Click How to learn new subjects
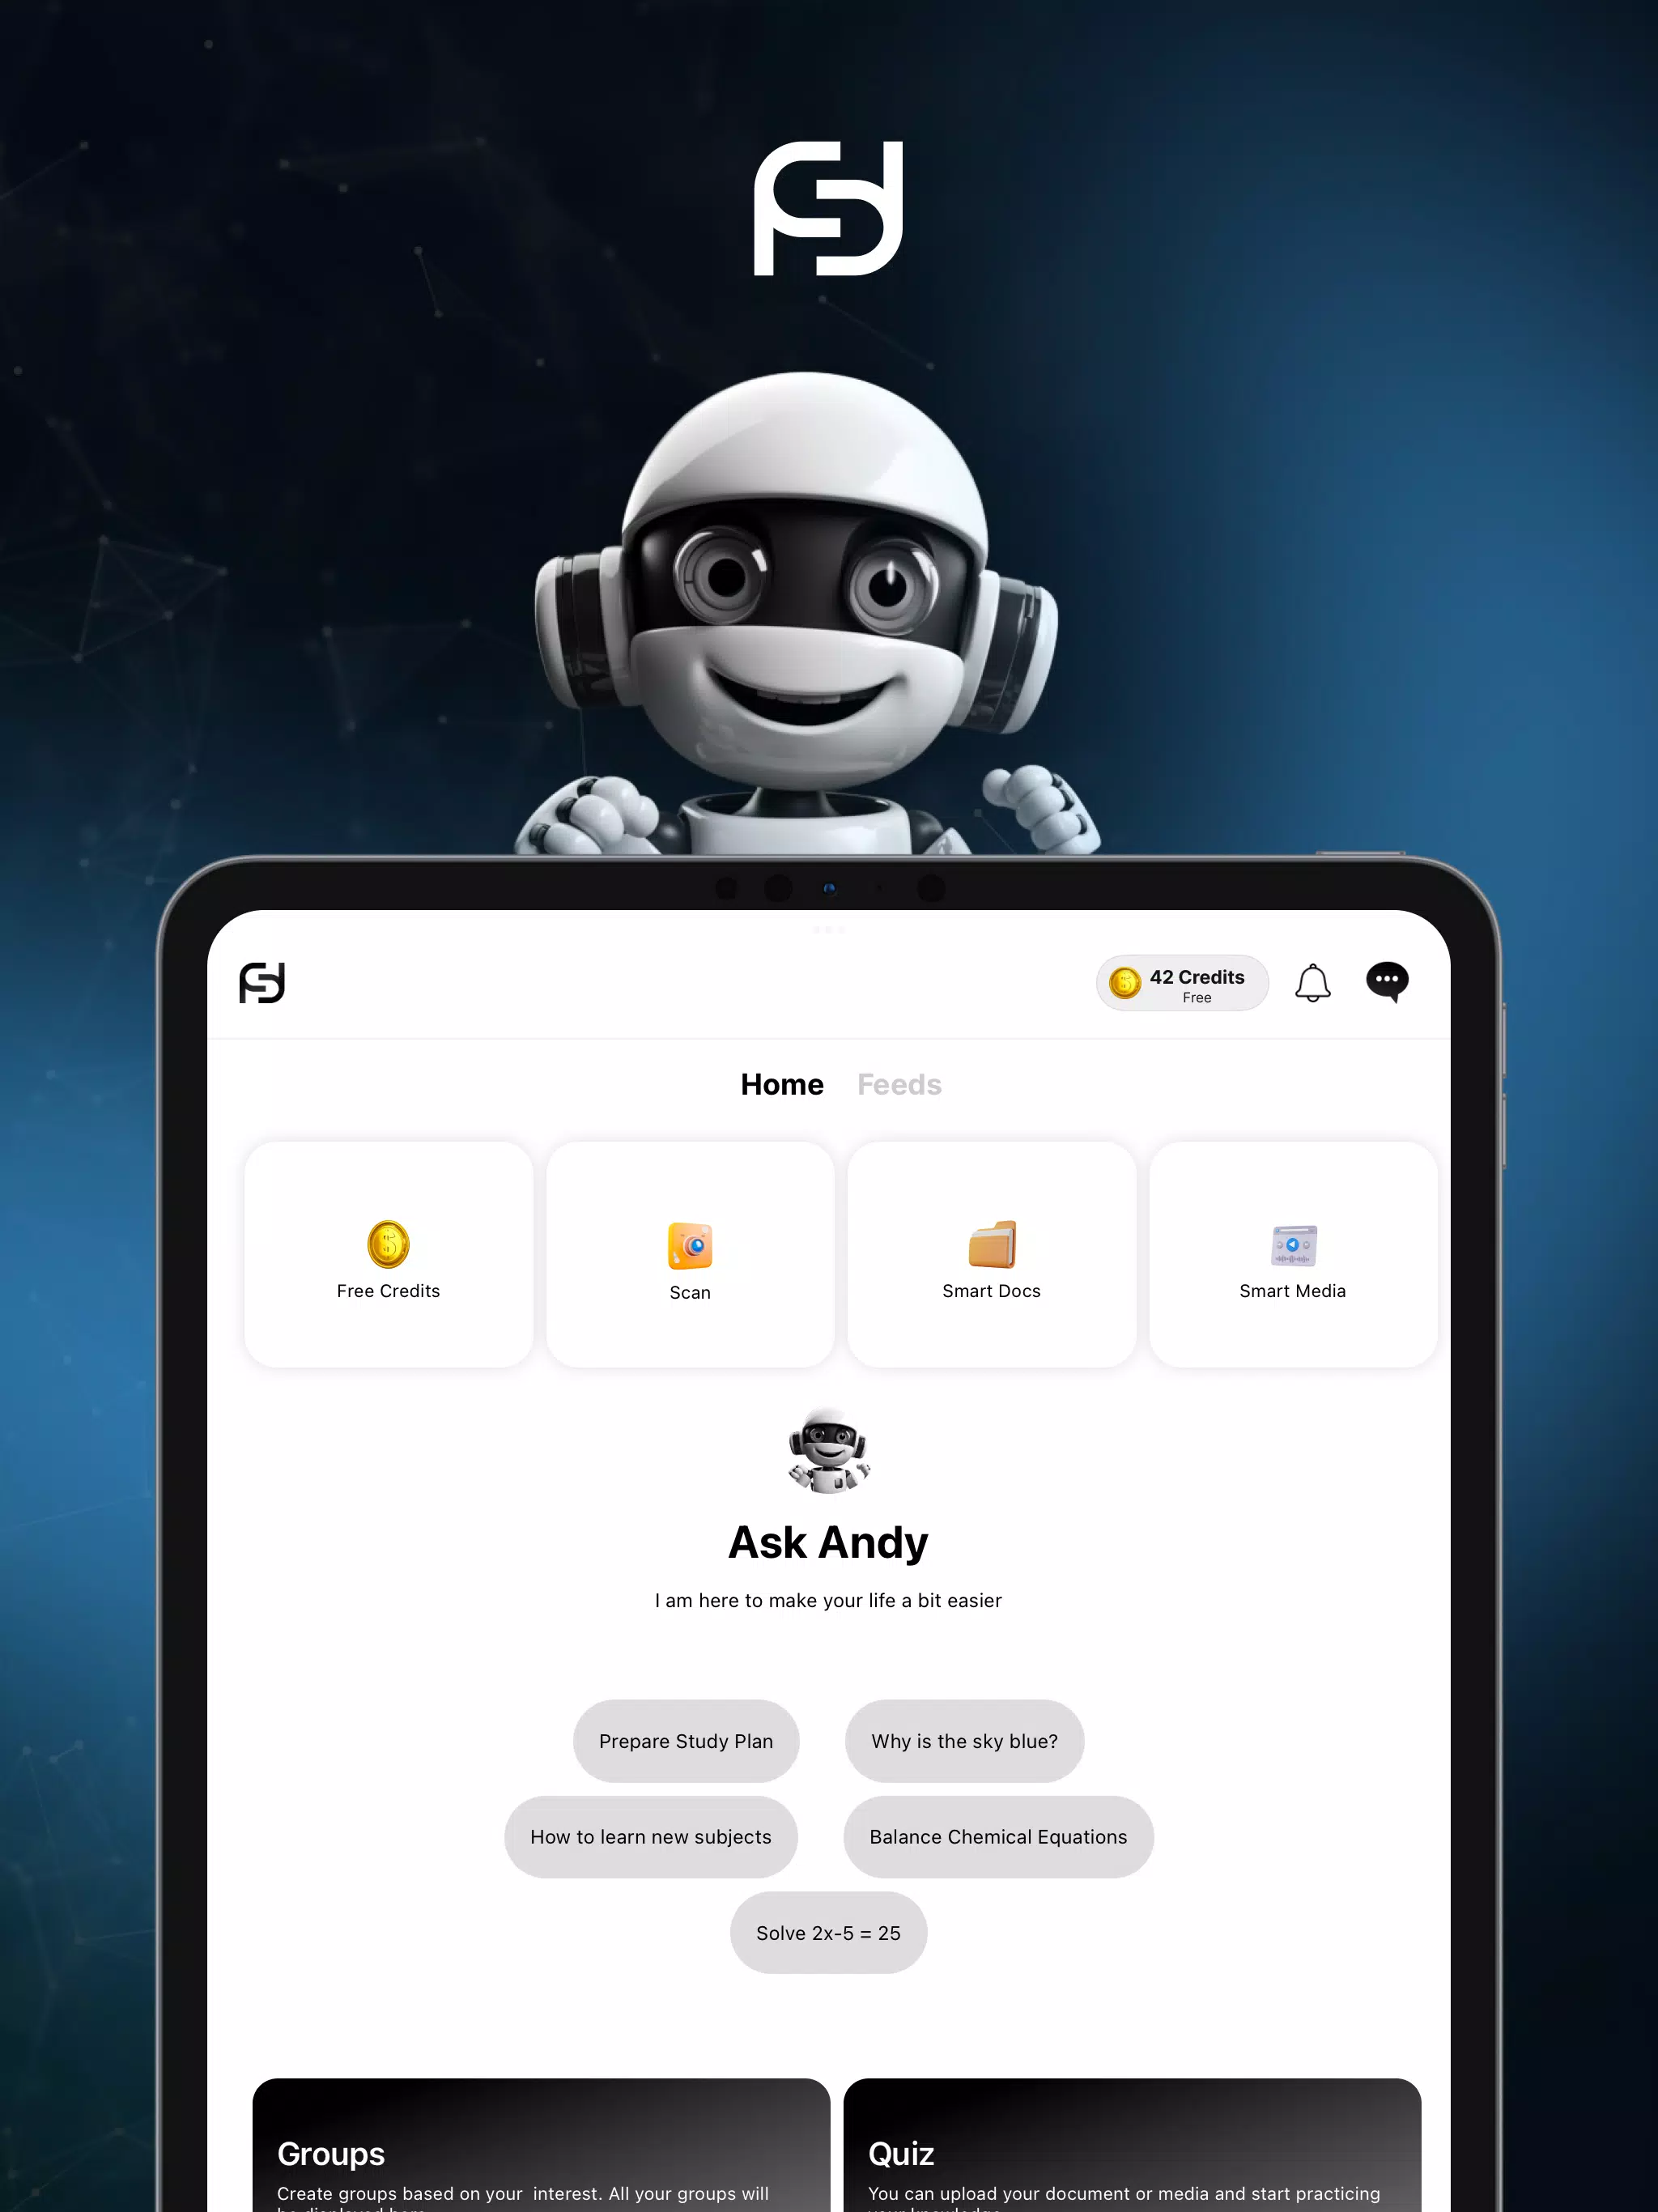 [x=652, y=1836]
